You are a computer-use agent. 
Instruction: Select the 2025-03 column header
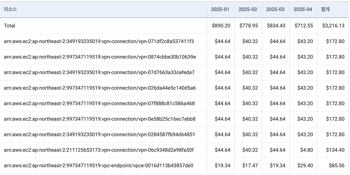coord(275,9)
